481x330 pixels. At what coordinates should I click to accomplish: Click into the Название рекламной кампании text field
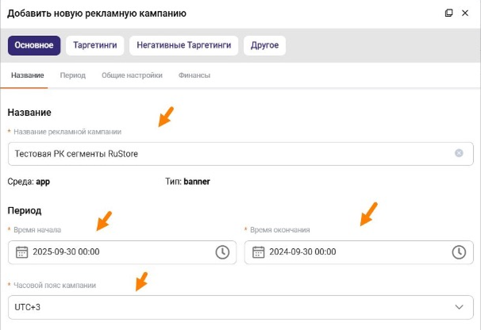pyautogui.click(x=230, y=153)
